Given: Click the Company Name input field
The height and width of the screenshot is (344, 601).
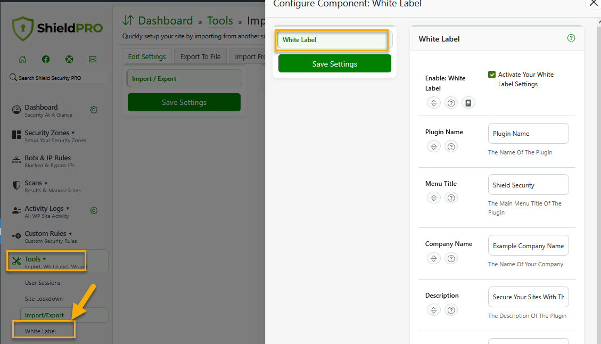Looking at the screenshot, I should point(528,245).
